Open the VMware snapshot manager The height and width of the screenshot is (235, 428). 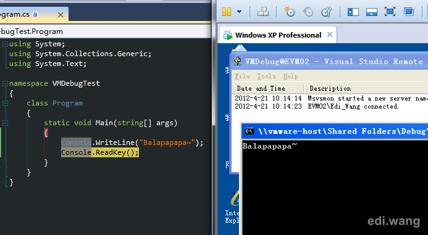coord(326,12)
